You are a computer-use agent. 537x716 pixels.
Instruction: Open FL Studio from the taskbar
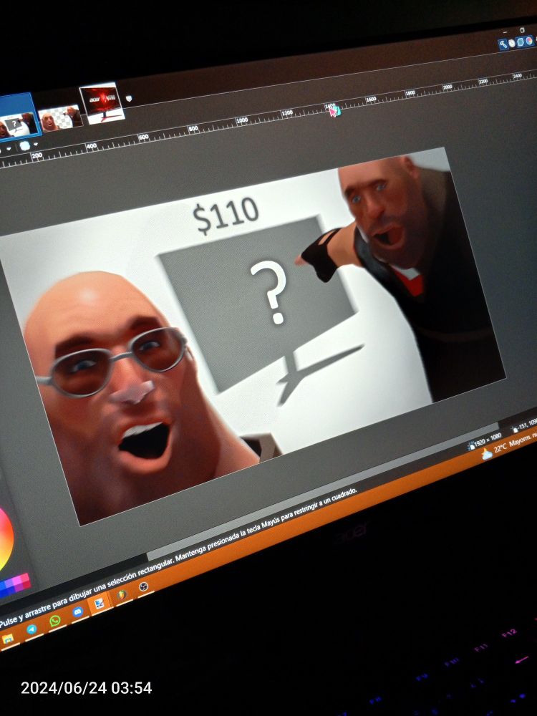point(122,594)
